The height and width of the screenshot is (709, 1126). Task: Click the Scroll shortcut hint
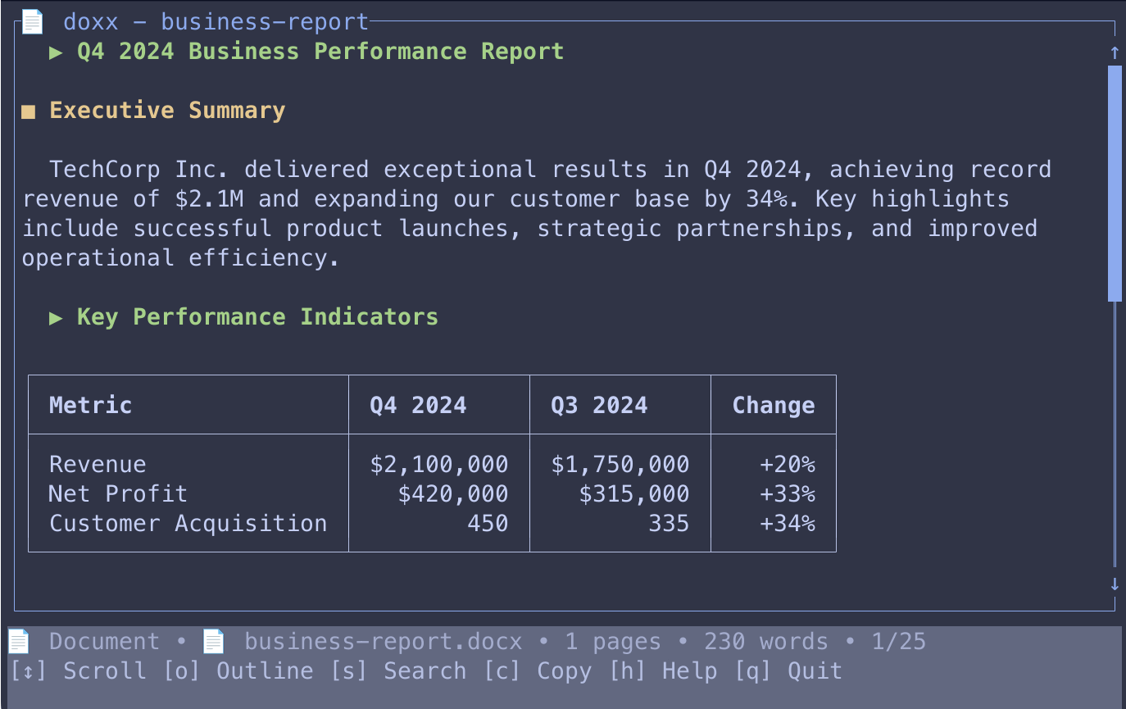click(x=78, y=671)
